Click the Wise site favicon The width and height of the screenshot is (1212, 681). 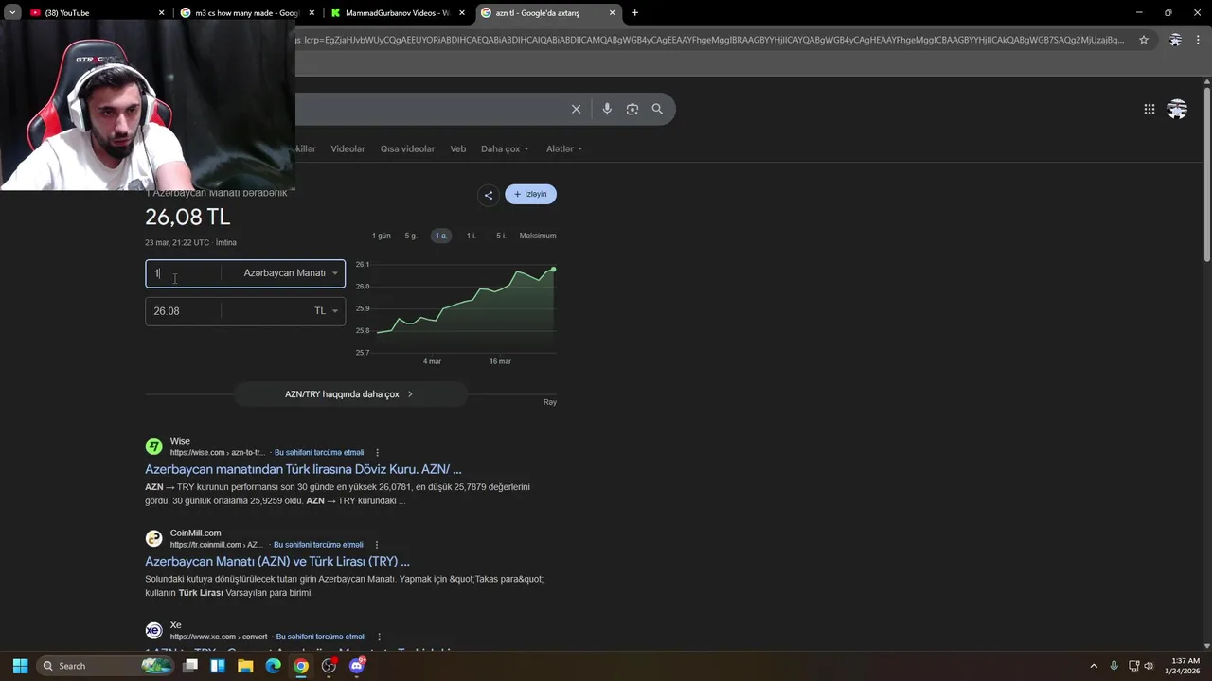pyautogui.click(x=153, y=446)
